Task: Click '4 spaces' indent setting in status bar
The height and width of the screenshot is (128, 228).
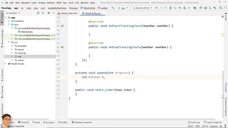Action: click(x=214, y=126)
